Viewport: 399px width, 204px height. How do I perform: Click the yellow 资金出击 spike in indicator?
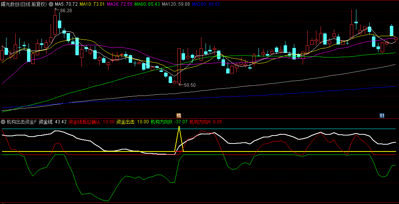pyautogui.click(x=179, y=139)
